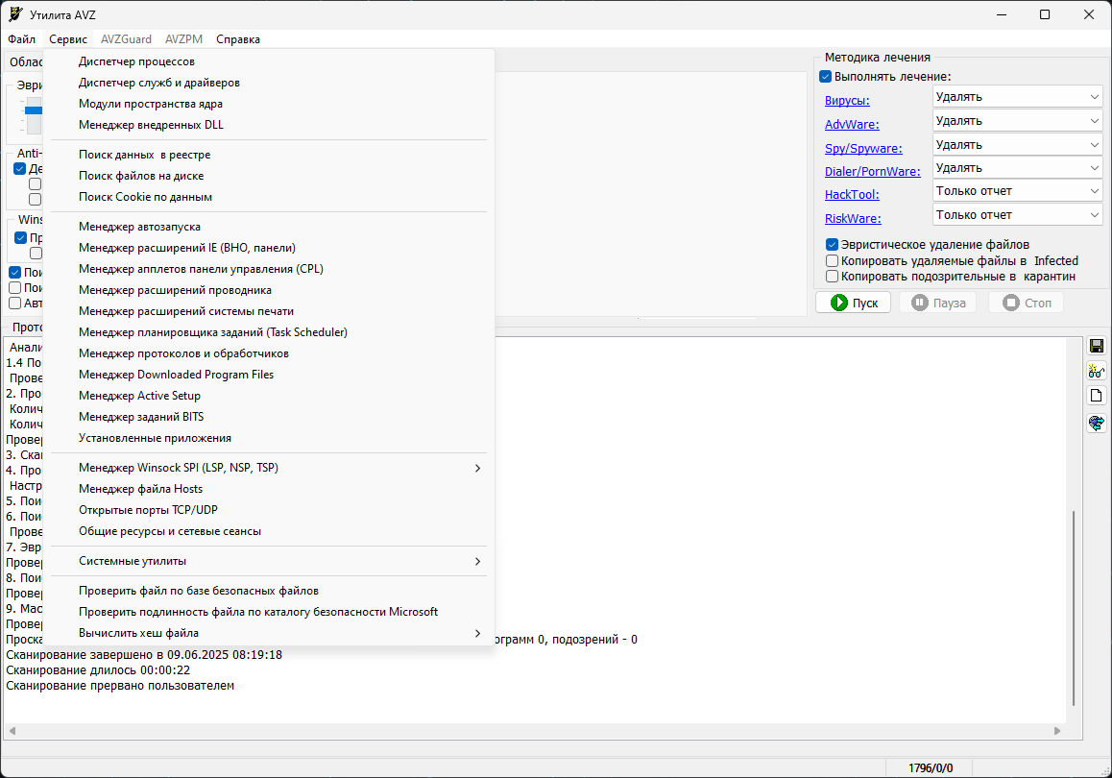Open the RiskWare 'Только отчет' dropdown

point(1018,215)
